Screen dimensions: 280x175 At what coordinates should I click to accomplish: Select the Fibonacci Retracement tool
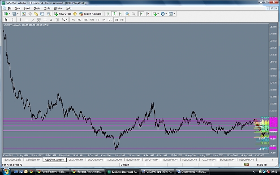[x=45, y=20]
